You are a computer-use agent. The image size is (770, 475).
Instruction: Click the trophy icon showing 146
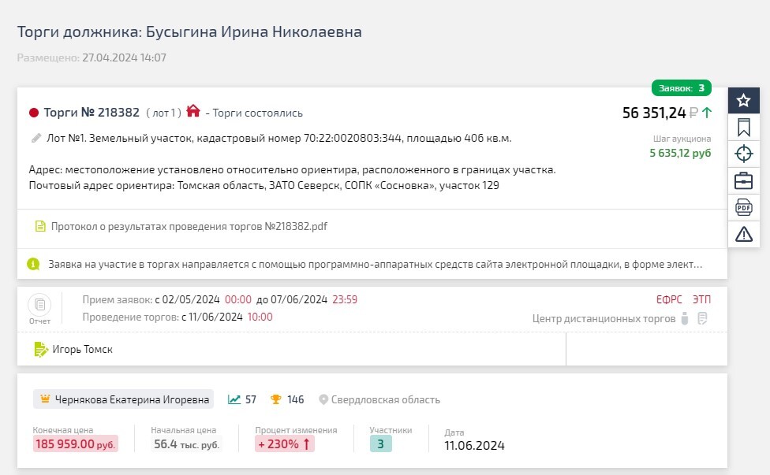pos(276,399)
